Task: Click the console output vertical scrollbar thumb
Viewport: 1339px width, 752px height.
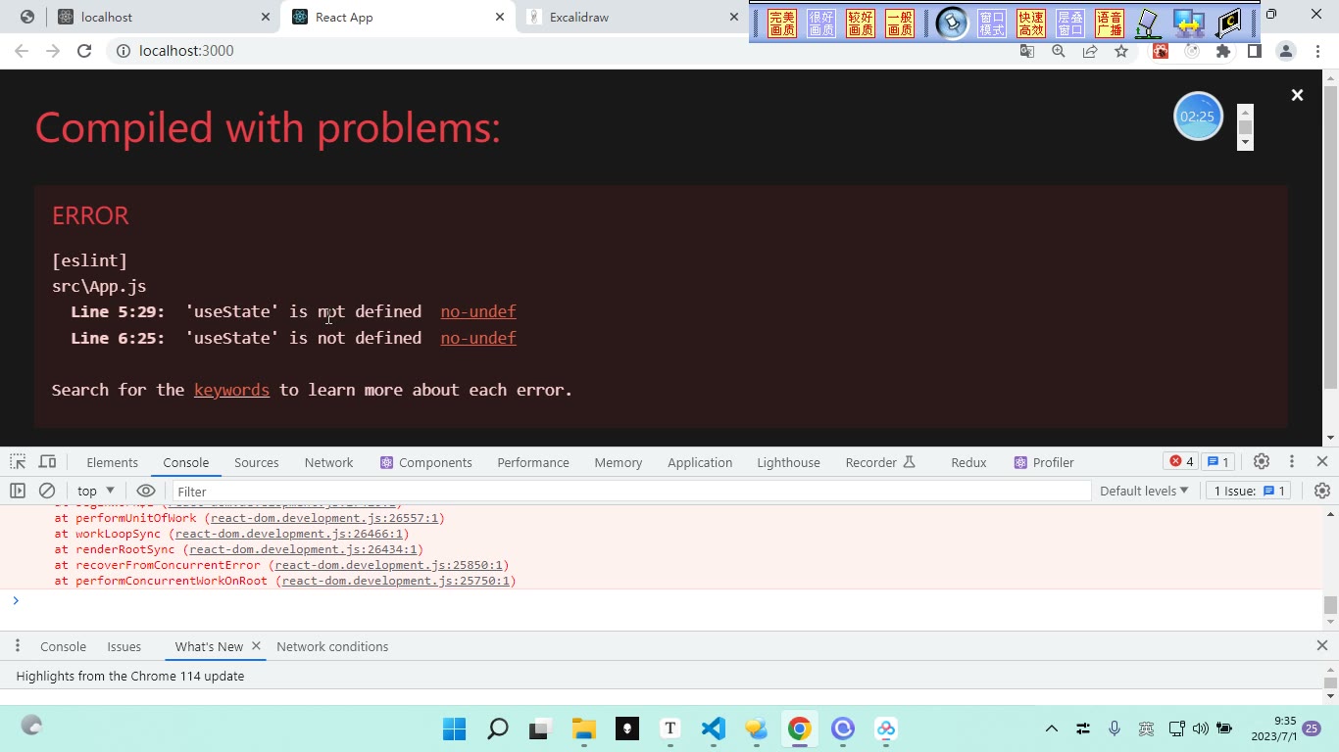Action: (1330, 605)
